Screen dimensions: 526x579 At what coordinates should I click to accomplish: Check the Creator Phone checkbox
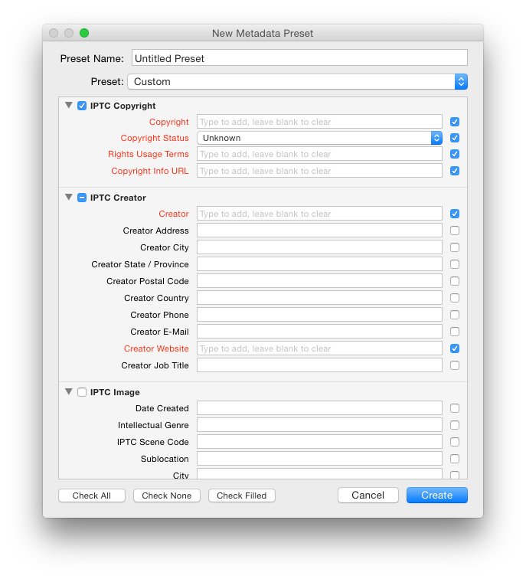pyautogui.click(x=455, y=315)
